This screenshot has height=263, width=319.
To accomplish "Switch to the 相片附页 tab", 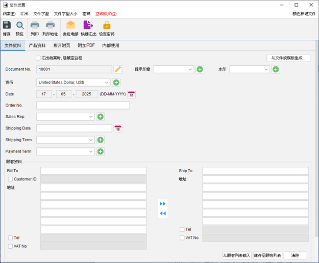I will point(62,45).
